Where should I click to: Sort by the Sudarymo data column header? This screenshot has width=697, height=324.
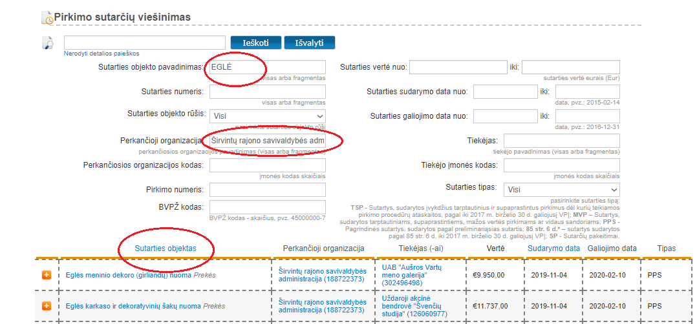[x=553, y=248]
